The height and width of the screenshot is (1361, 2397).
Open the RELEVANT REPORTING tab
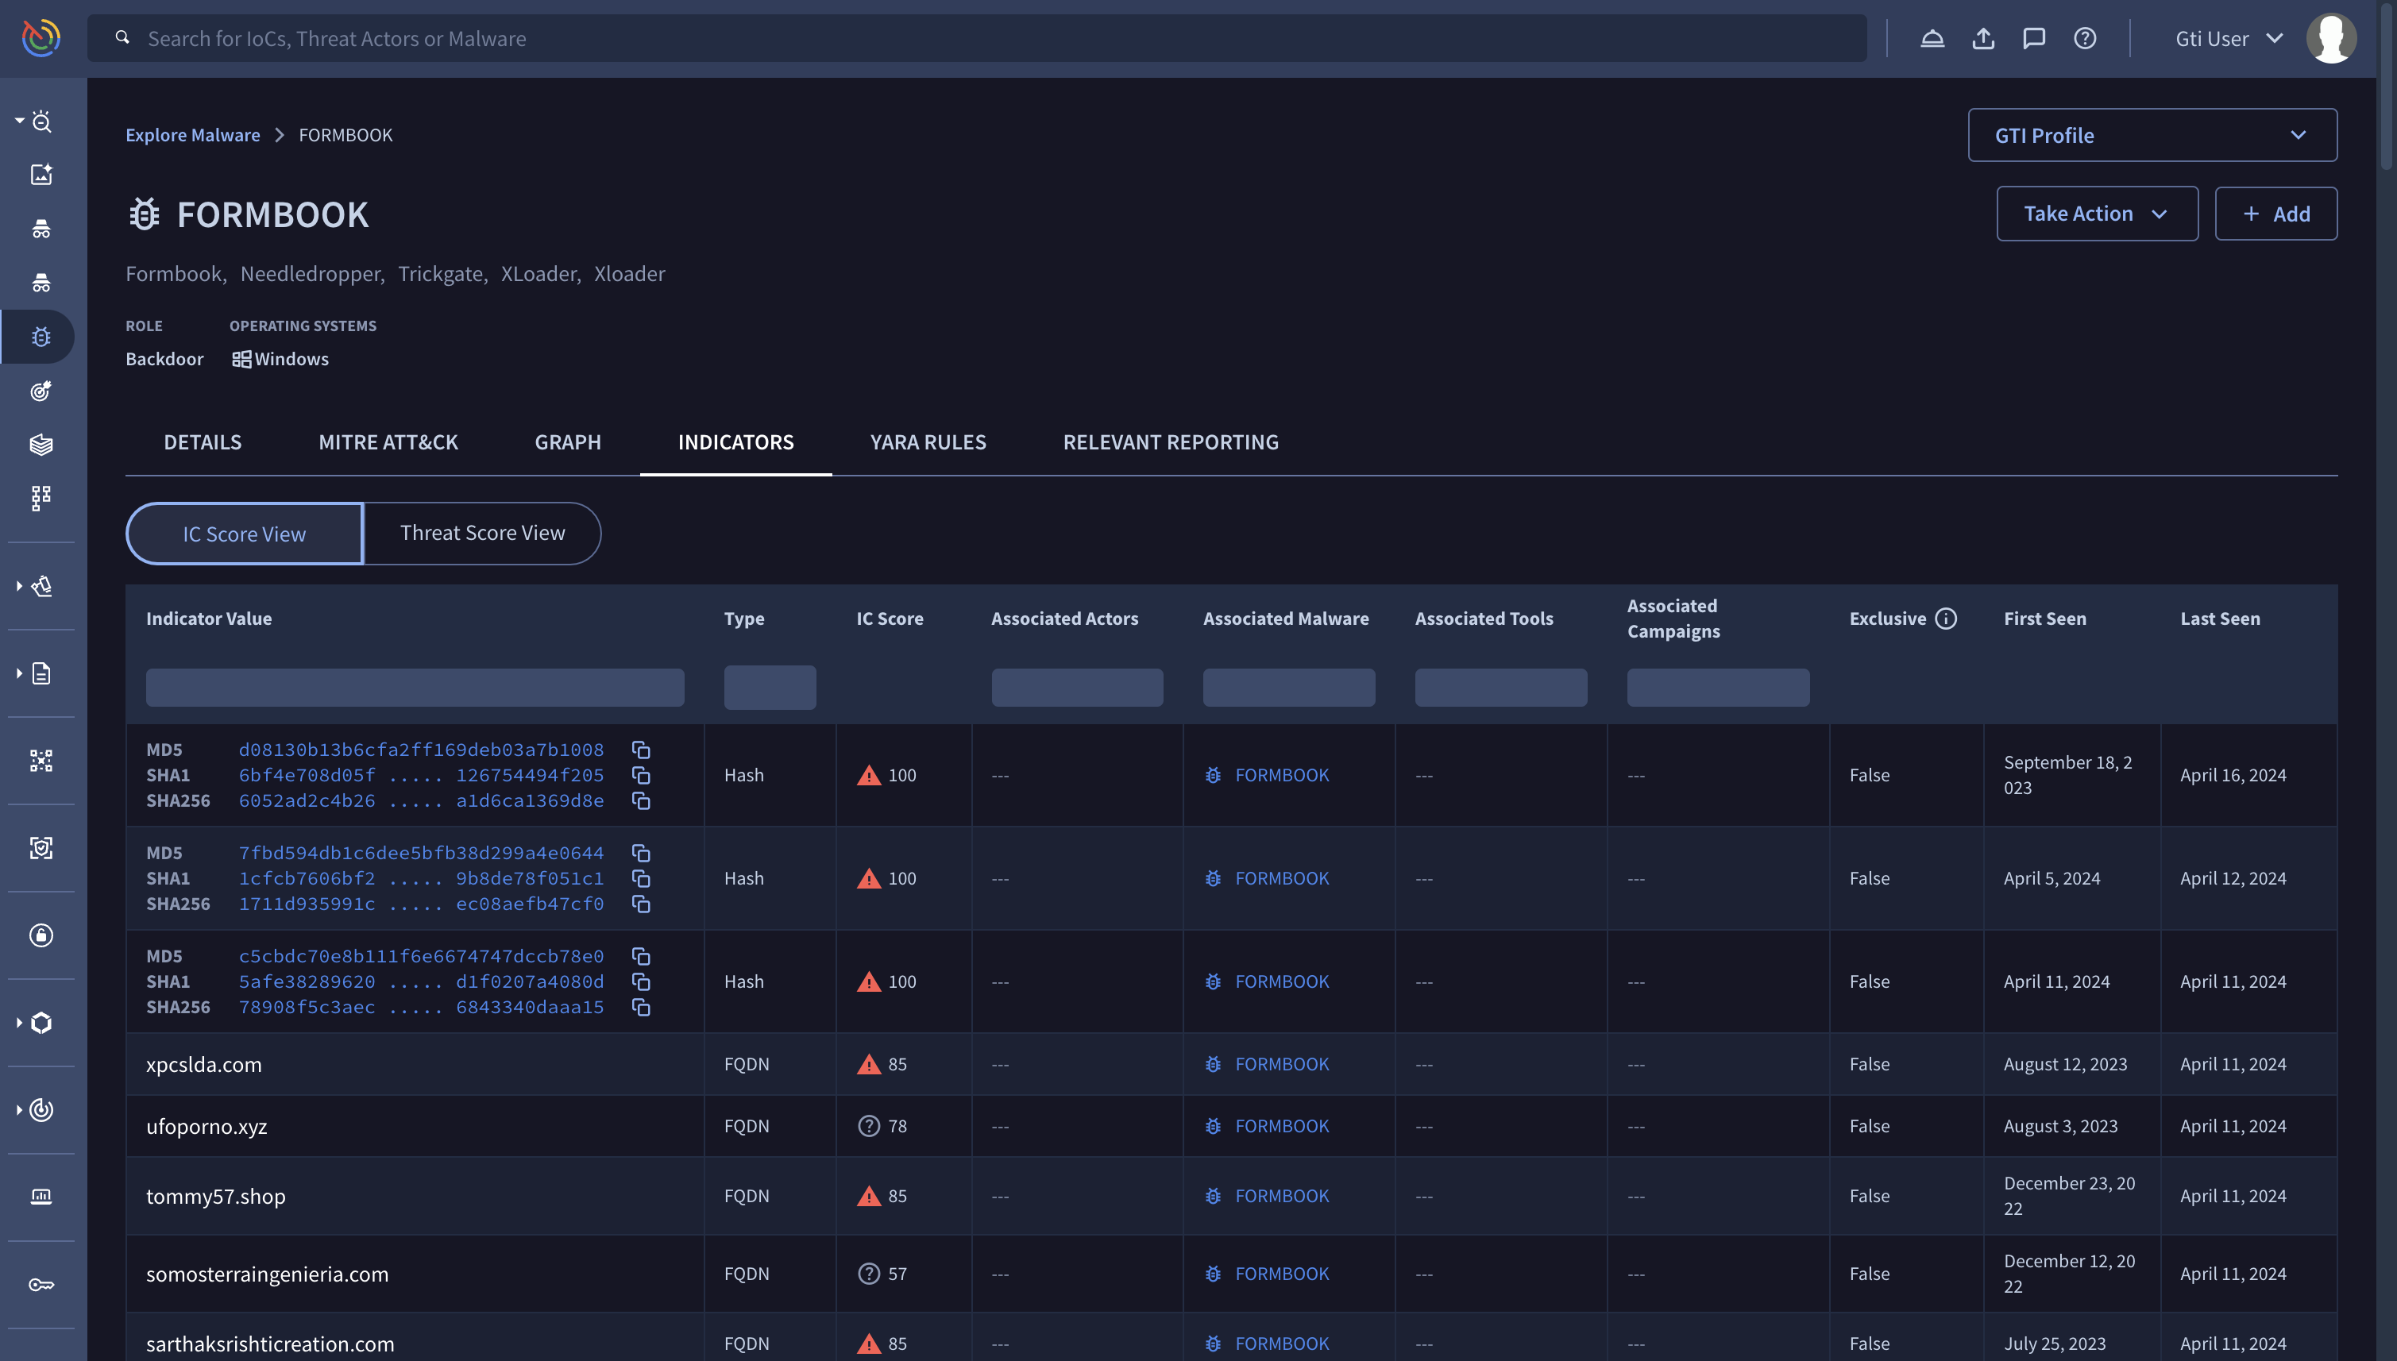[1171, 442]
